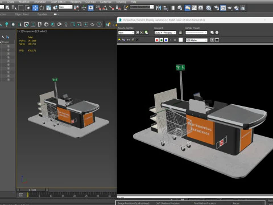Open the Viewport dropdown showing Quad 4
Viewport: 273px width, 205px height.
click(x=165, y=32)
